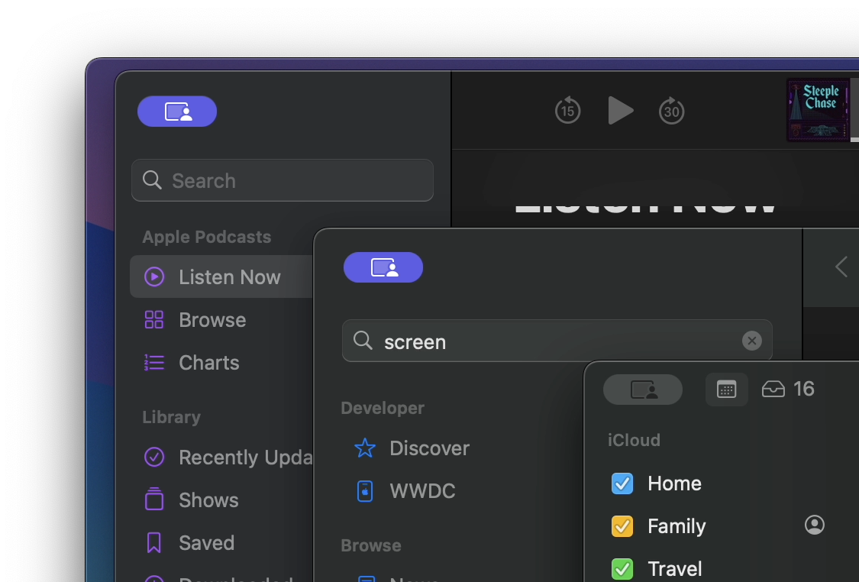The height and width of the screenshot is (582, 859).
Task: Click the purple screen-sharing pill in Podcasts window
Action: [177, 112]
